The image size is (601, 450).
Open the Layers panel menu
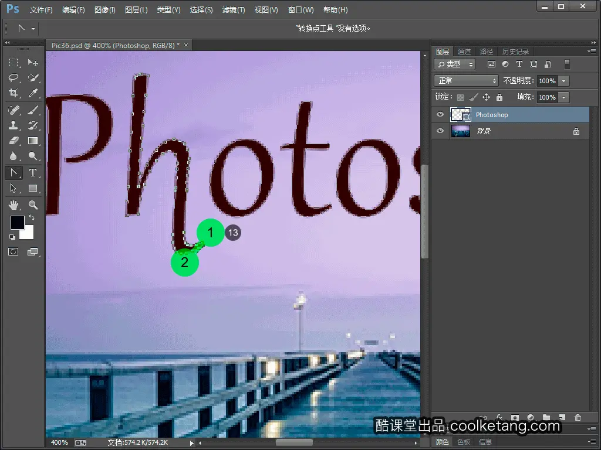(592, 51)
